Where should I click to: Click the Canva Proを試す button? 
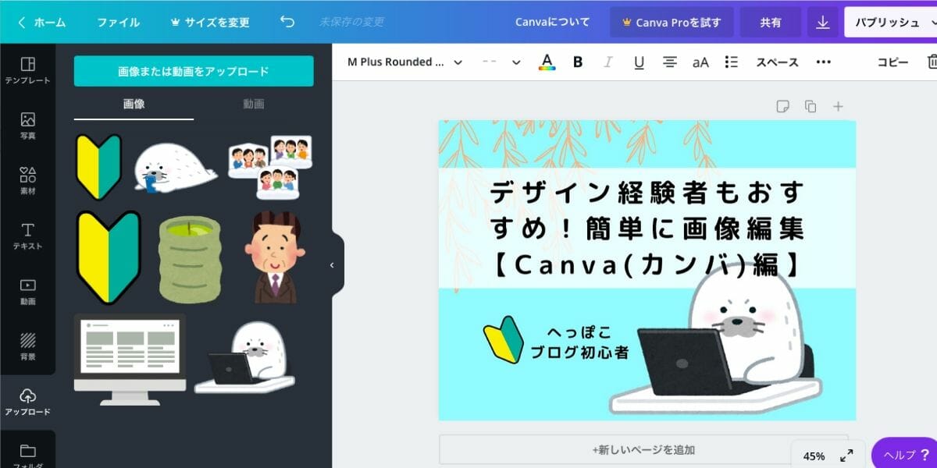tap(672, 22)
